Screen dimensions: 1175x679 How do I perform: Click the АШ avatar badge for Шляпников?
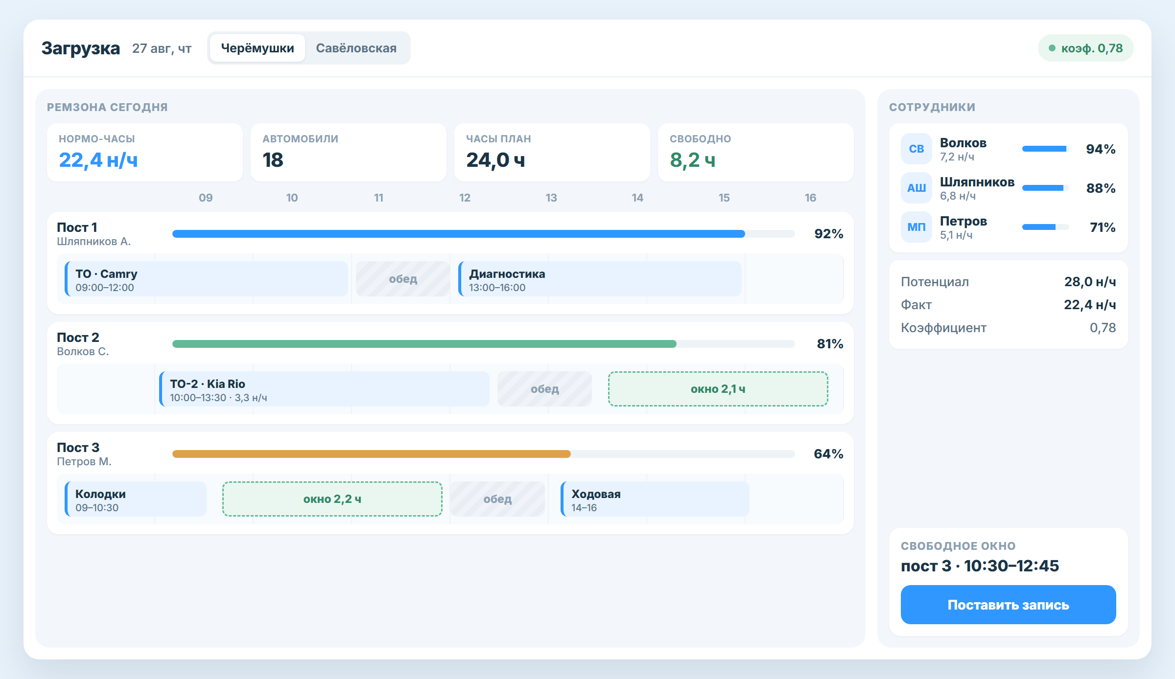[x=916, y=188]
